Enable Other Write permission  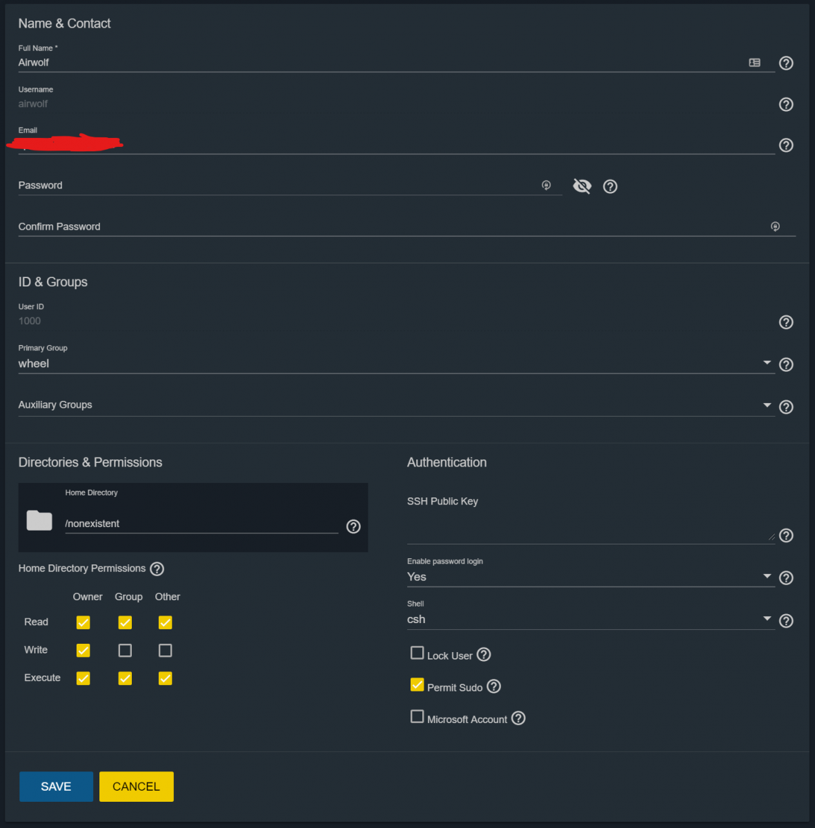165,650
